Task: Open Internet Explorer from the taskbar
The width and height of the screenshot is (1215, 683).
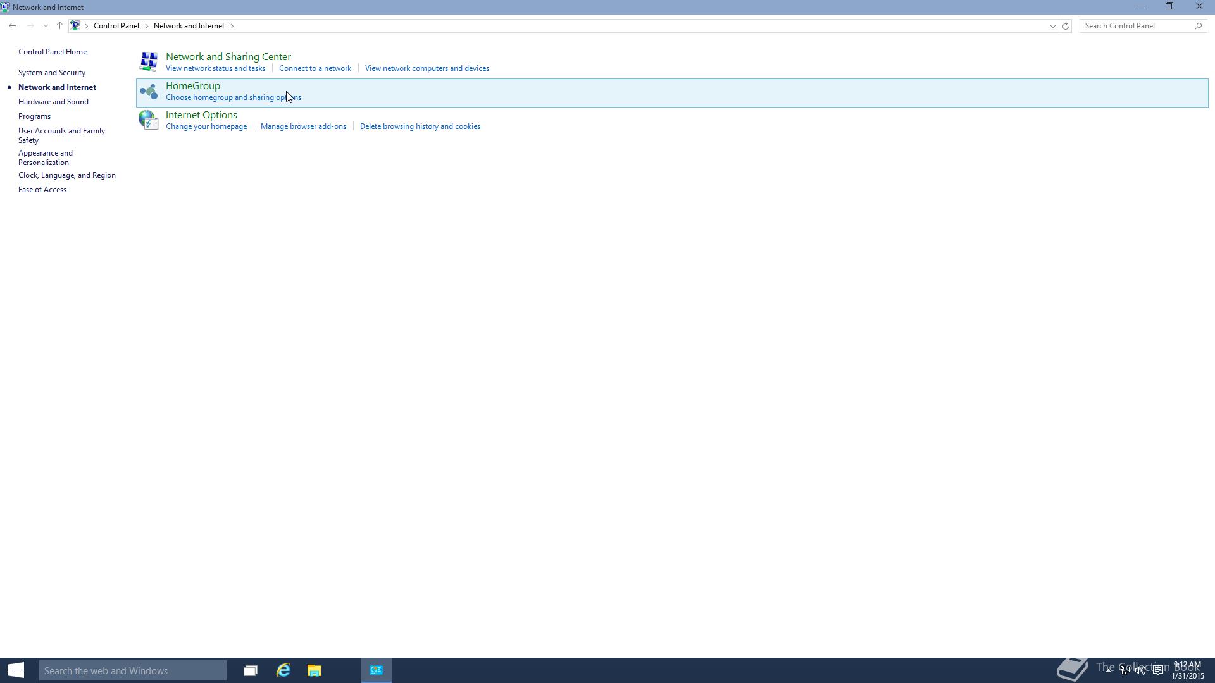Action: (x=283, y=670)
